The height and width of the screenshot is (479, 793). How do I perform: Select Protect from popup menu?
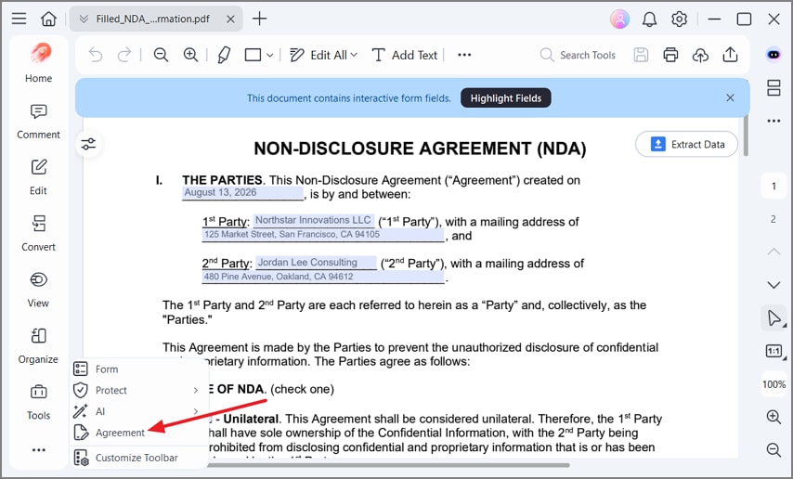click(x=139, y=391)
